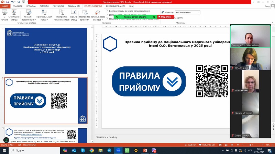
Task: Switch to the ДИЗАЙН tab
Action: [x=44, y=6]
